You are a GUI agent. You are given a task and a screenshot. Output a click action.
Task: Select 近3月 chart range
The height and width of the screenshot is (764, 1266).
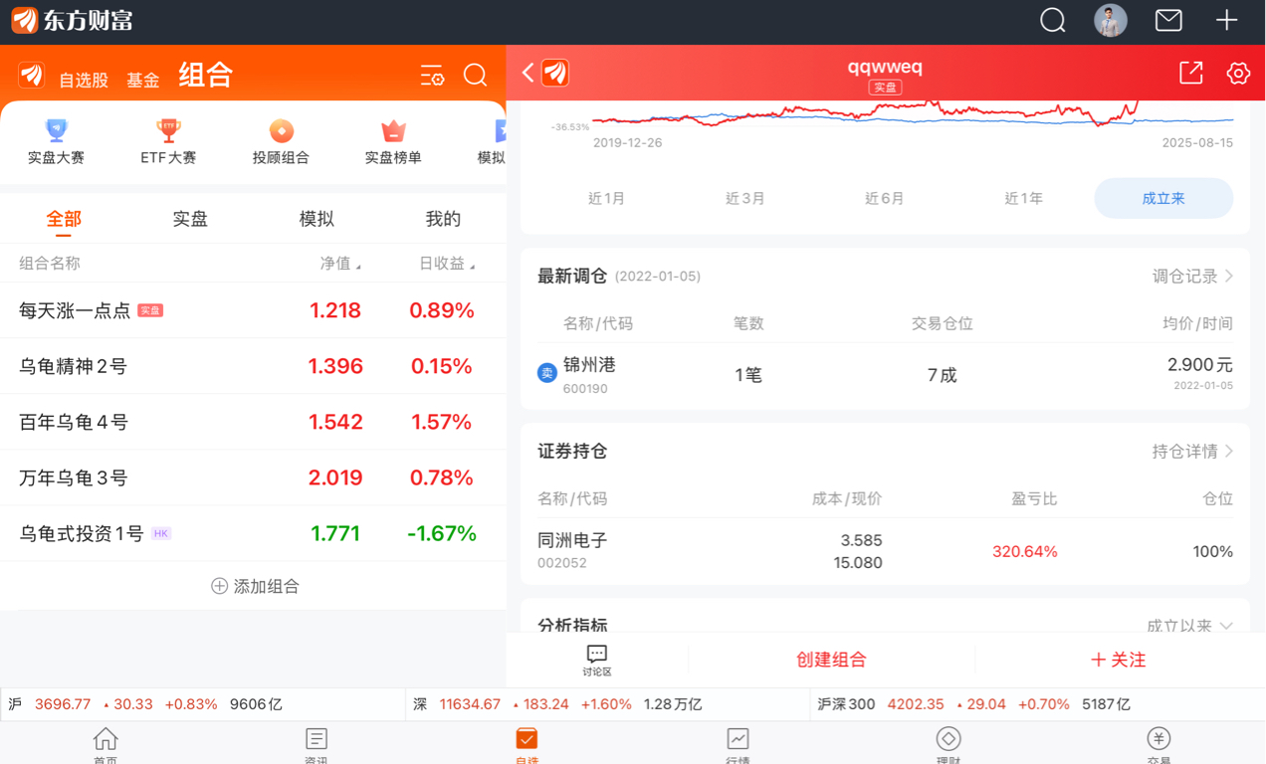coord(745,198)
